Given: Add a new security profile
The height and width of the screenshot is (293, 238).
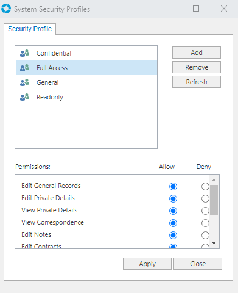Looking at the screenshot, I should tap(197, 52).
